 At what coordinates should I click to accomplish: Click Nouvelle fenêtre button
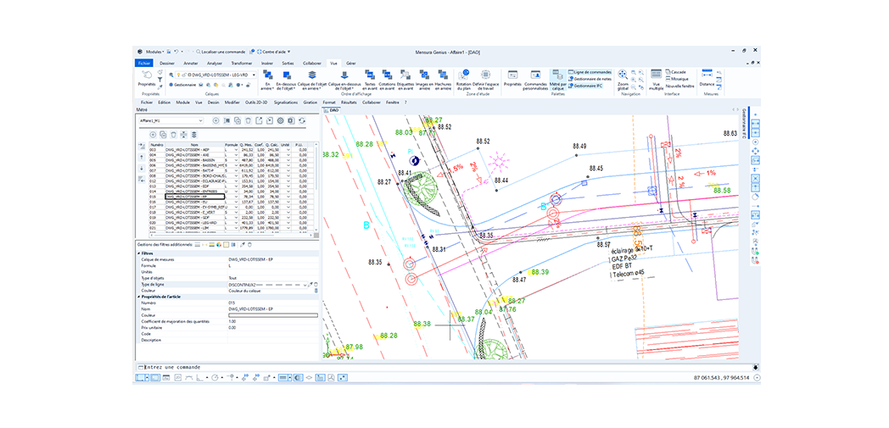coord(681,85)
